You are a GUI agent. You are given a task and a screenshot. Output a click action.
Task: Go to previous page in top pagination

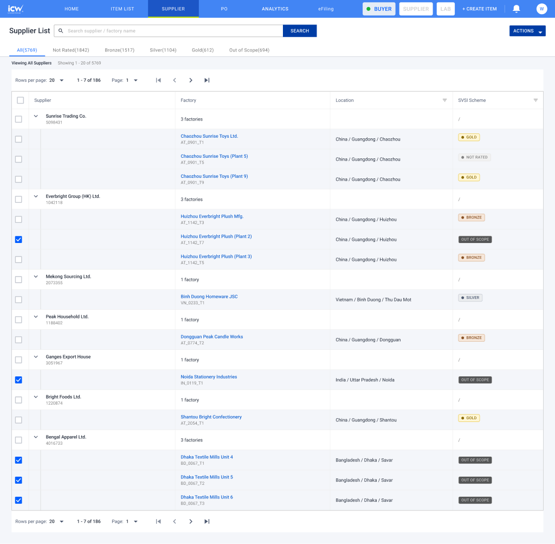(x=175, y=80)
